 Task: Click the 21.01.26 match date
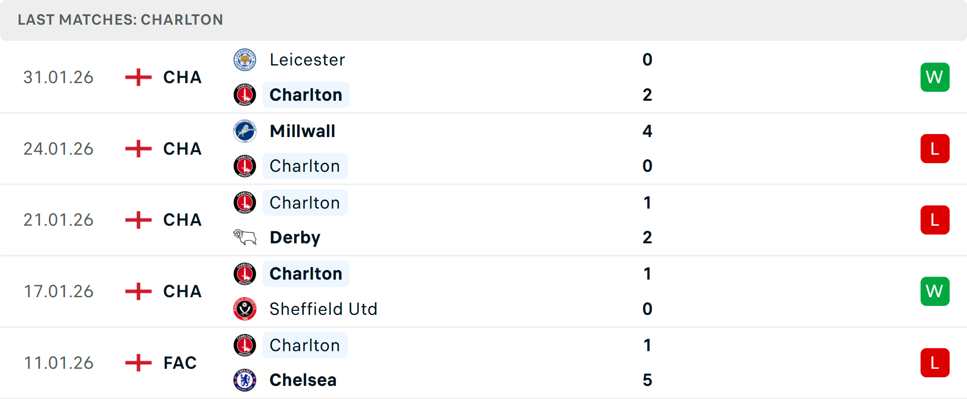(x=58, y=220)
